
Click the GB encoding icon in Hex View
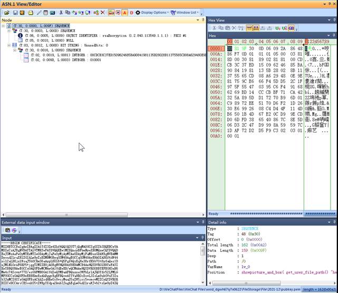(x=291, y=27)
